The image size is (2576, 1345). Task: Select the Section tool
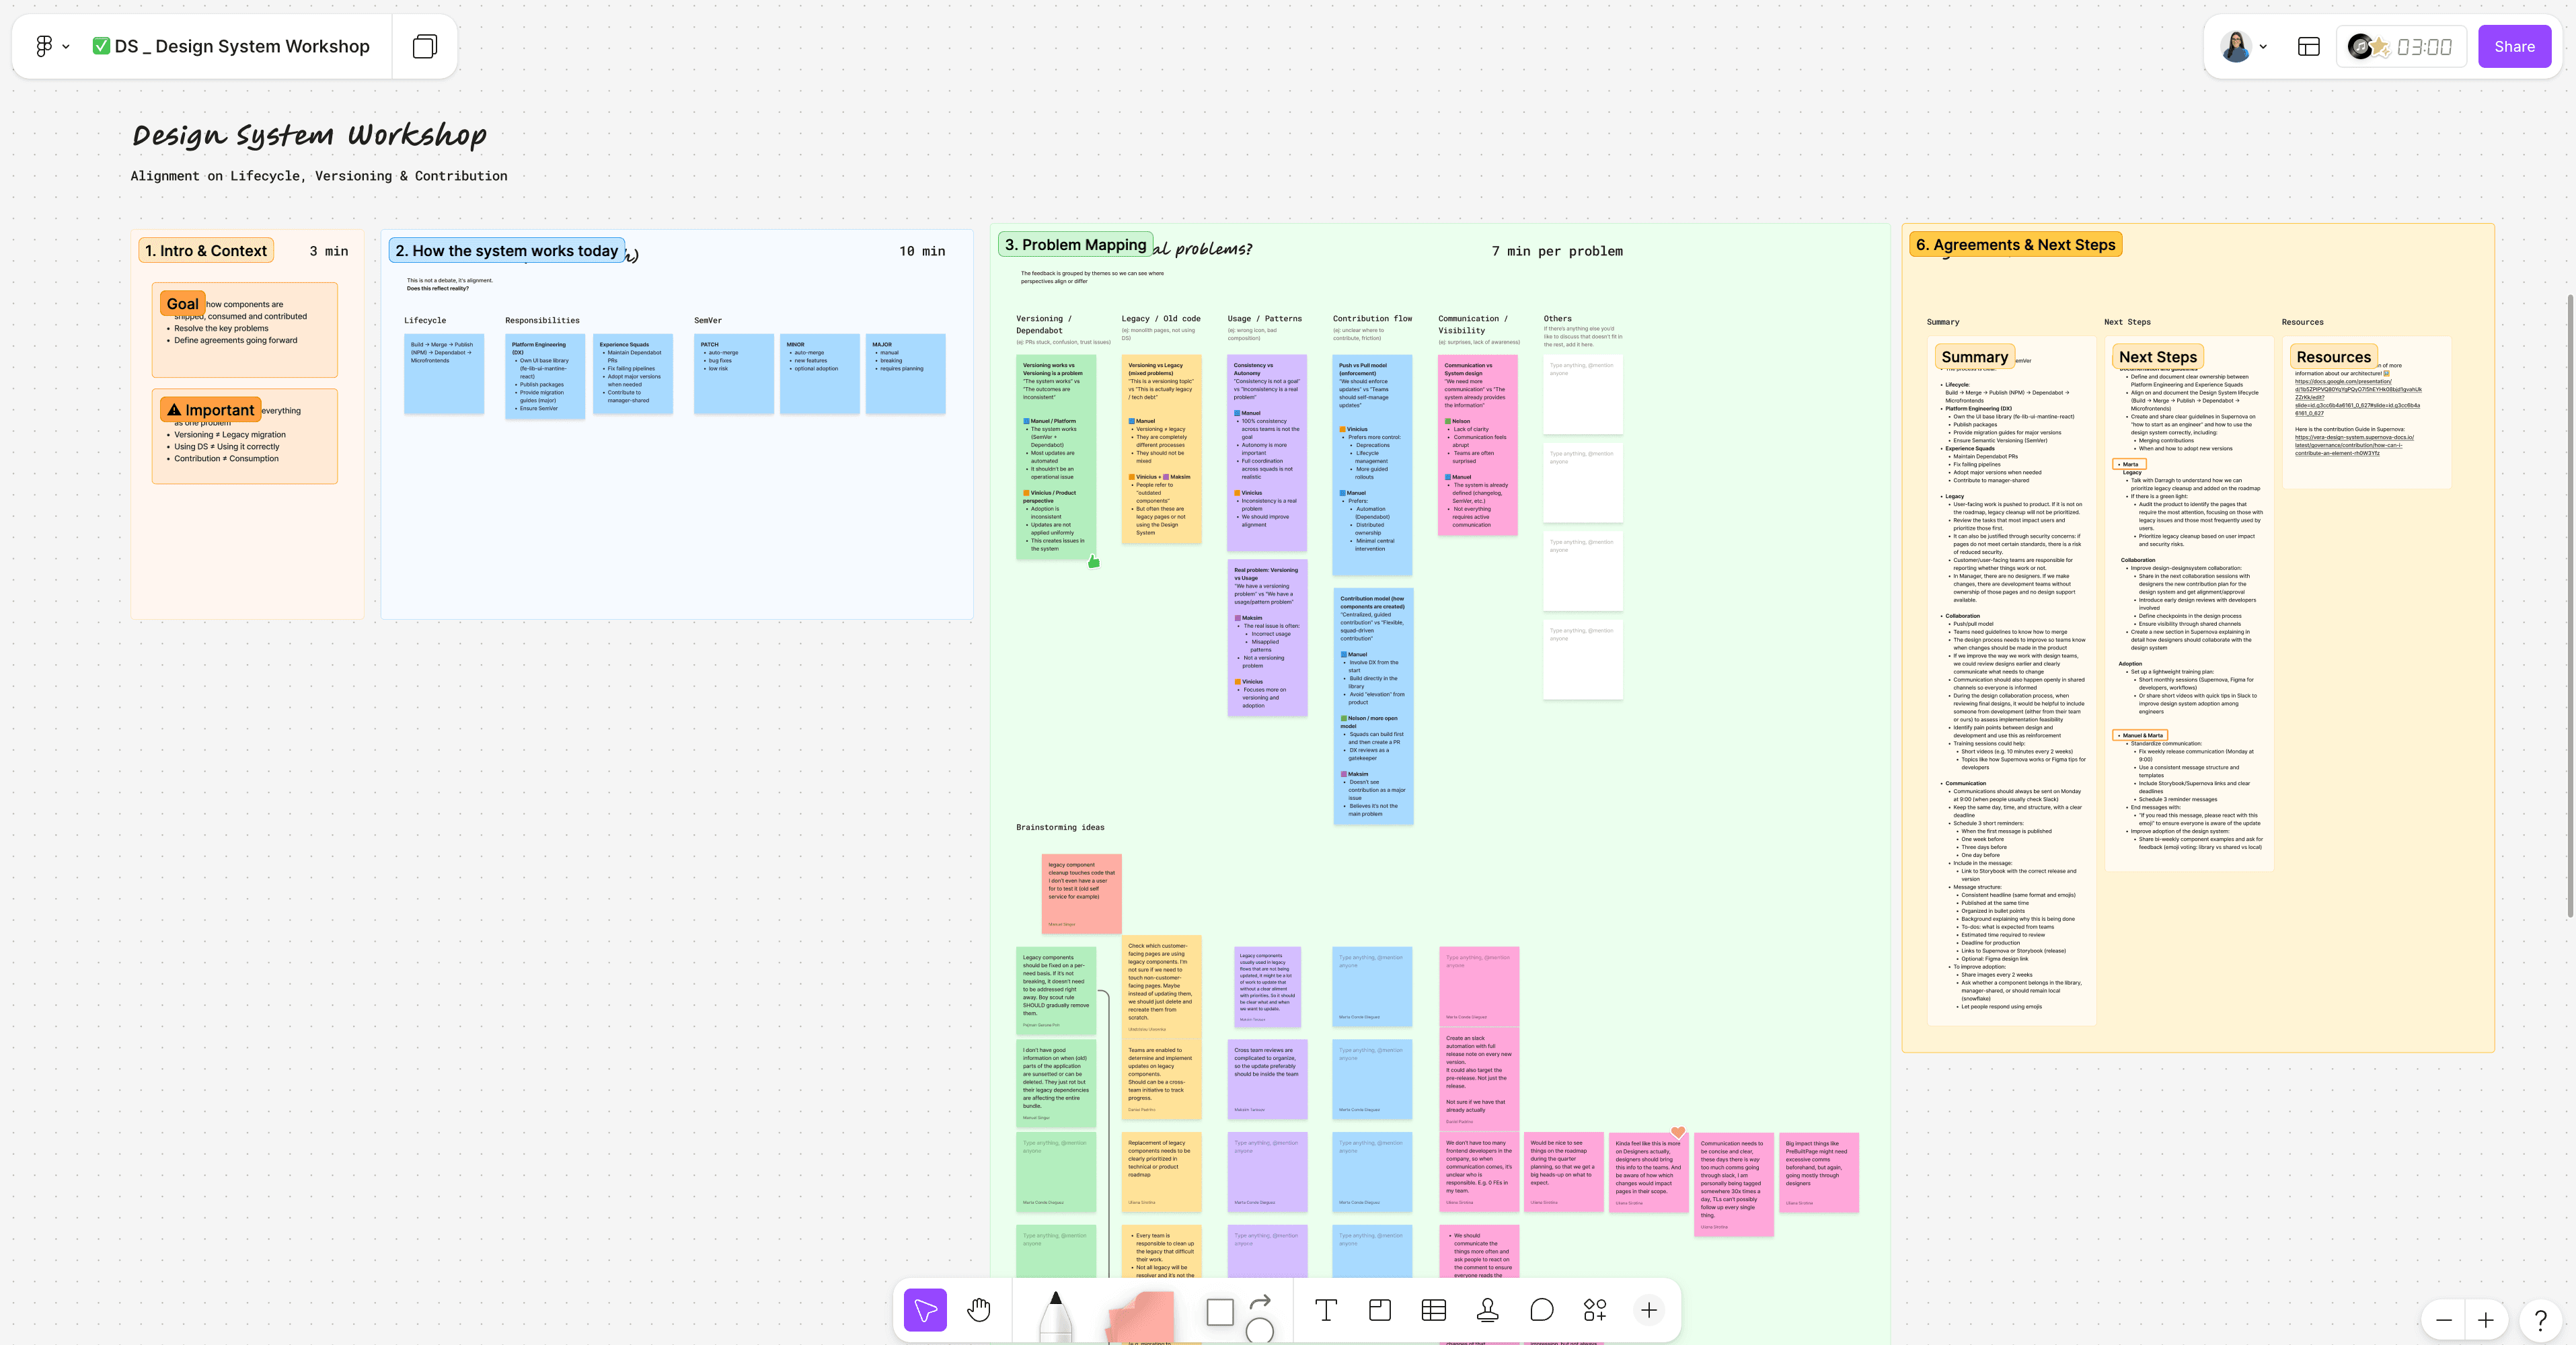(x=1380, y=1310)
